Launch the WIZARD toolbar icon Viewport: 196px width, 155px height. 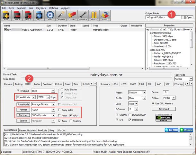click(61, 16)
